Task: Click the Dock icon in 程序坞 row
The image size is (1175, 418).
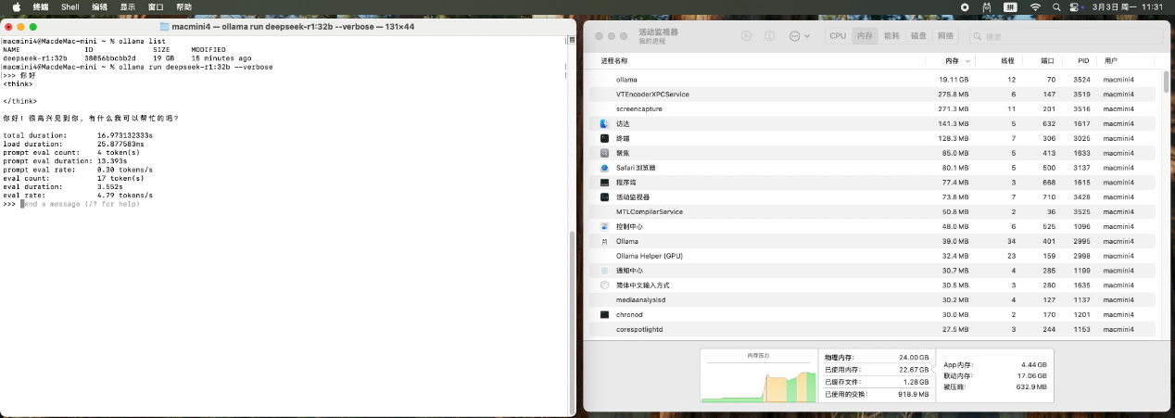Action: 604,183
